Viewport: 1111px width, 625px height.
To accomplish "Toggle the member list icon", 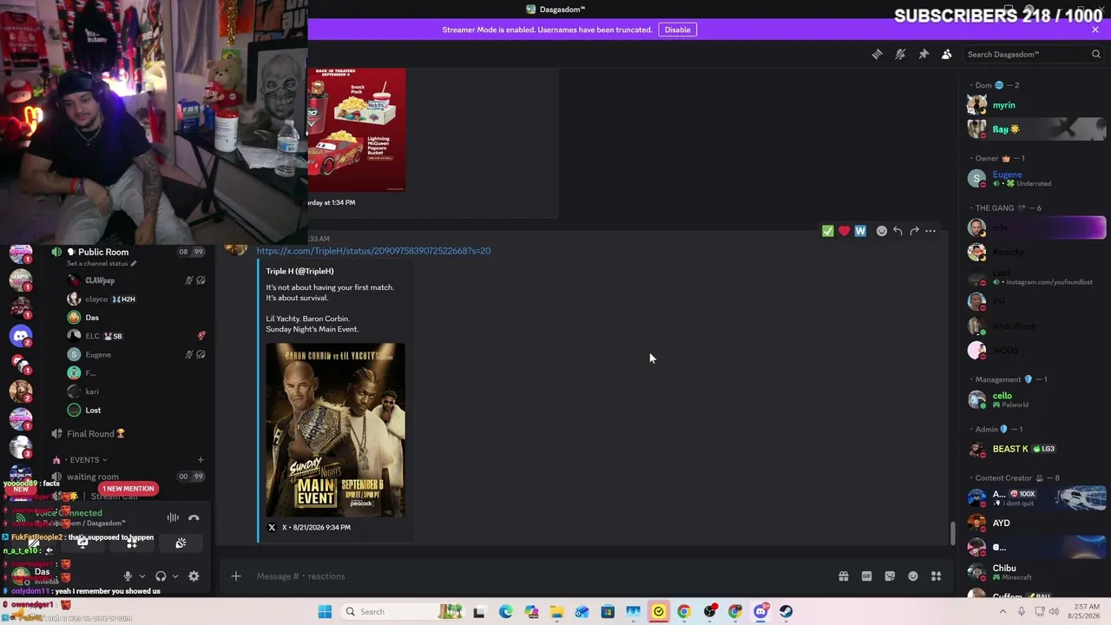I will (947, 55).
